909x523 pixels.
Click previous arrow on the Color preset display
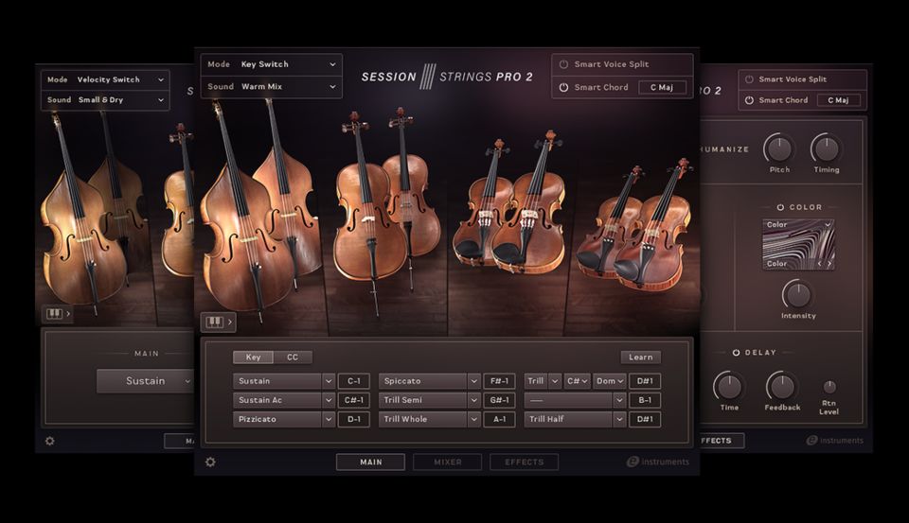(x=820, y=264)
